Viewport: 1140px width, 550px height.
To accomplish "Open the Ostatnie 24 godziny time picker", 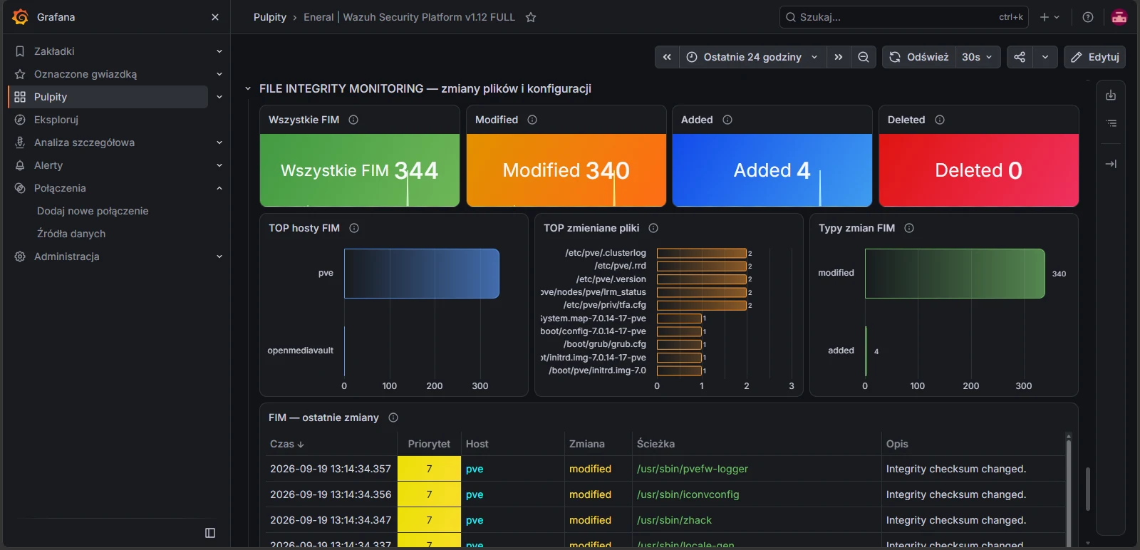I will [x=753, y=57].
